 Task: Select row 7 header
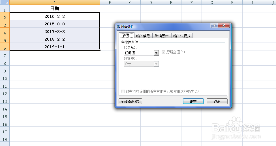[x=5, y=54]
